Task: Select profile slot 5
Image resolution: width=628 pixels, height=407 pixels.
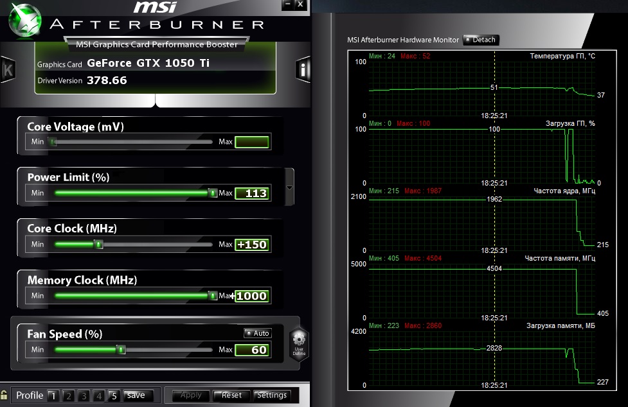Action: point(114,395)
